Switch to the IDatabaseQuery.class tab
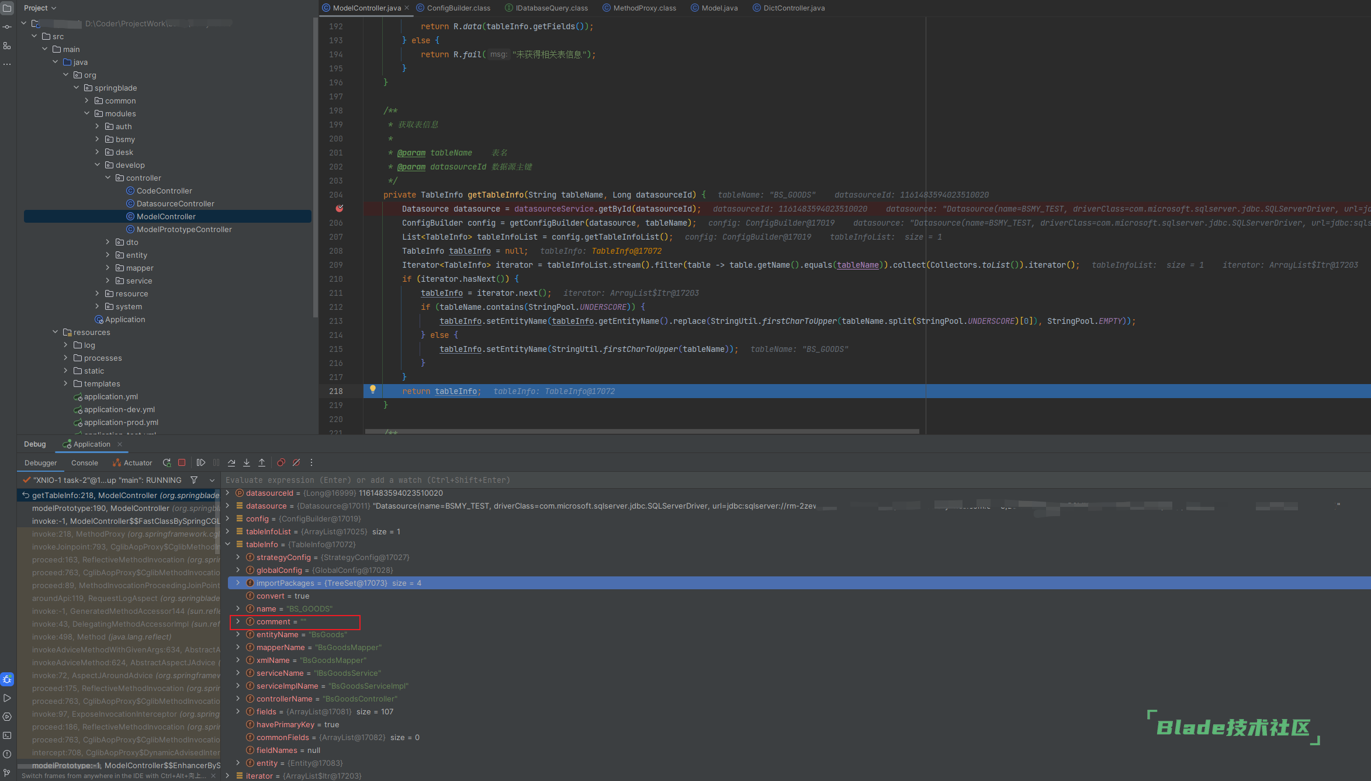The image size is (1371, 781). [x=547, y=8]
